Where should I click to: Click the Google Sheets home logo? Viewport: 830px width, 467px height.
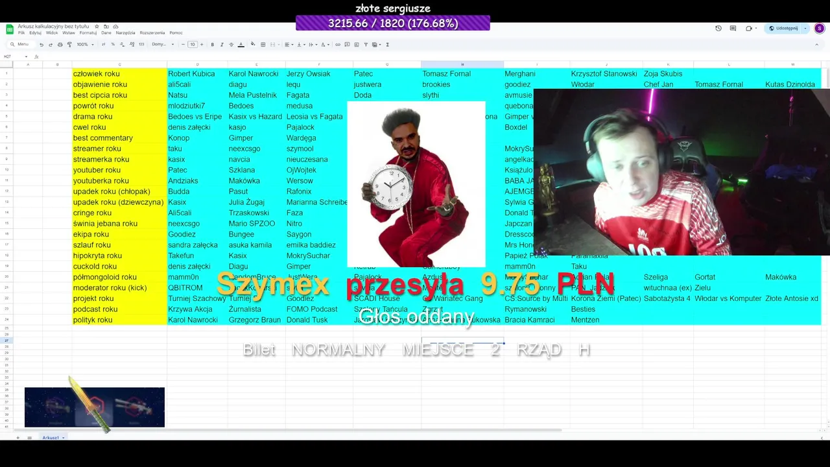pyautogui.click(x=10, y=29)
